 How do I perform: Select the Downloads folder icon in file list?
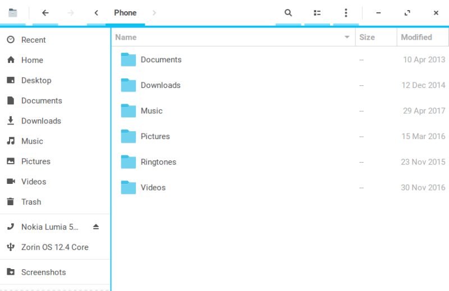[129, 85]
